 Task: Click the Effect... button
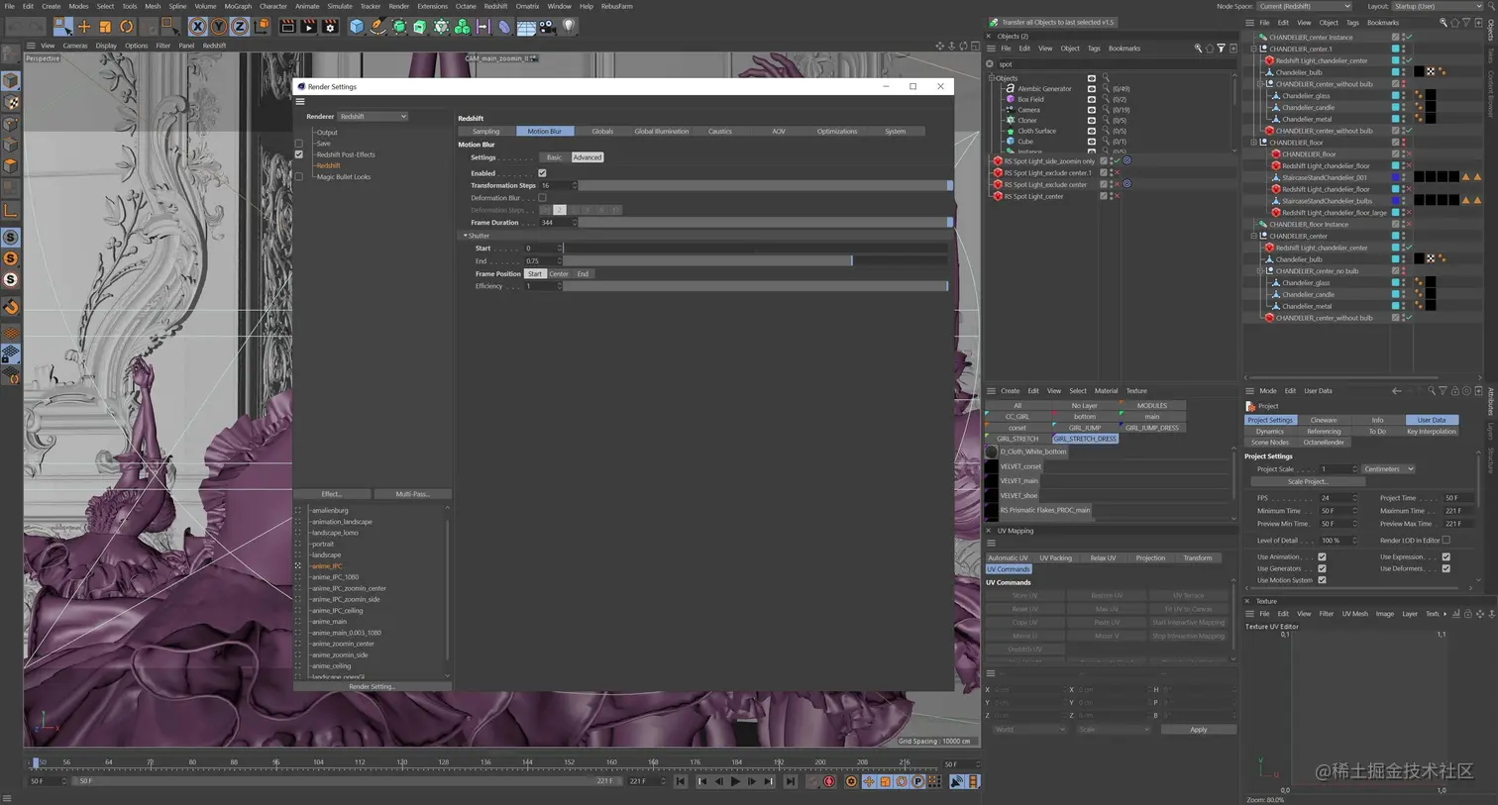pyautogui.click(x=332, y=494)
